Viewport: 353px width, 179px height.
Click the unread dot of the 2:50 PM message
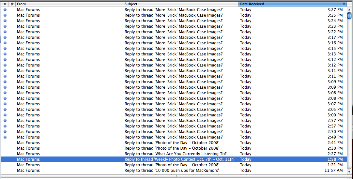click(5, 131)
